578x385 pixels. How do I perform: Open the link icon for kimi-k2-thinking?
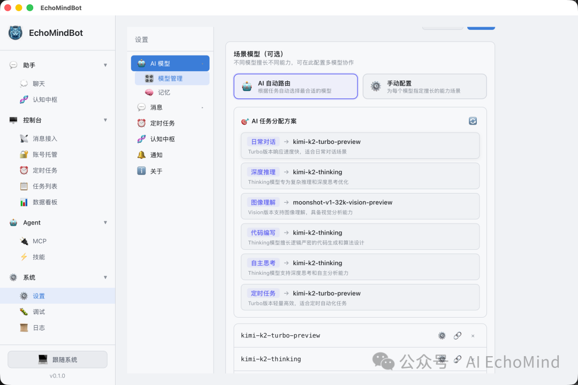(458, 359)
